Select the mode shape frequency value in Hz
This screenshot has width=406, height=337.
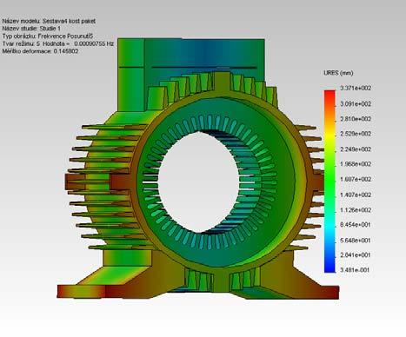[x=94, y=43]
